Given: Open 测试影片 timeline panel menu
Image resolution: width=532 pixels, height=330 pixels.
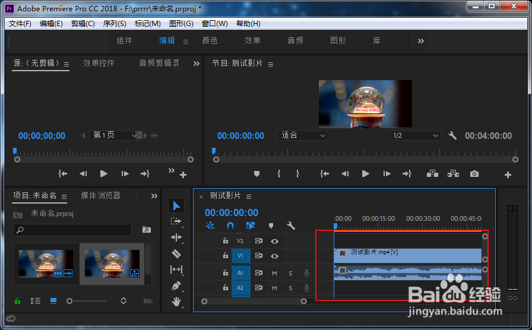Looking at the screenshot, I should 249,196.
